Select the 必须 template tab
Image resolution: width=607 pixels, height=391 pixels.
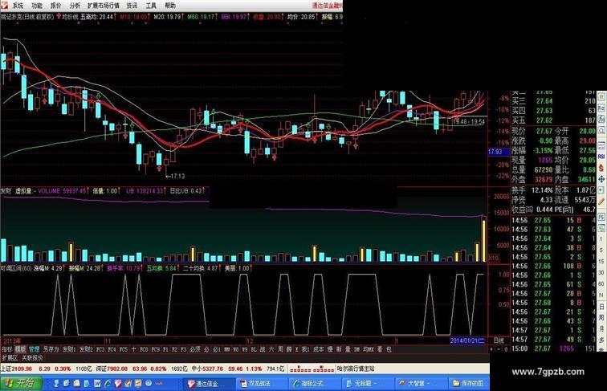point(195,349)
